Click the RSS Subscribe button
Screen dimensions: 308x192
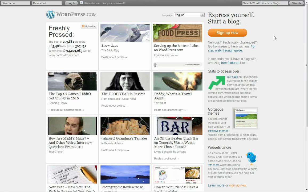pos(89,26)
